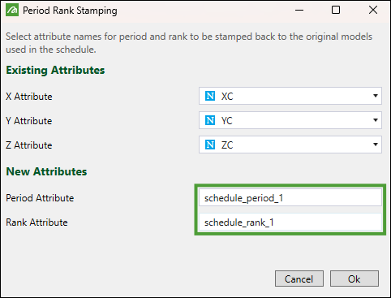
Task: Expand the Z Attribute dropdown arrow
Action: [376, 145]
